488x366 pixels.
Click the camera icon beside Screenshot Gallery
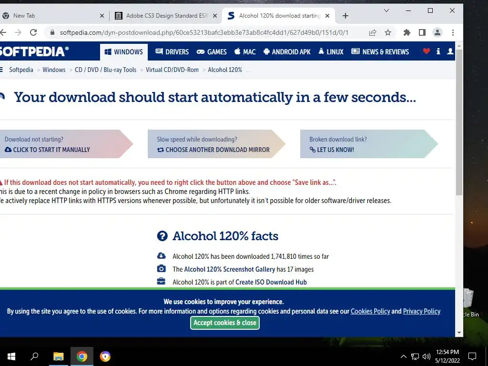tap(161, 269)
